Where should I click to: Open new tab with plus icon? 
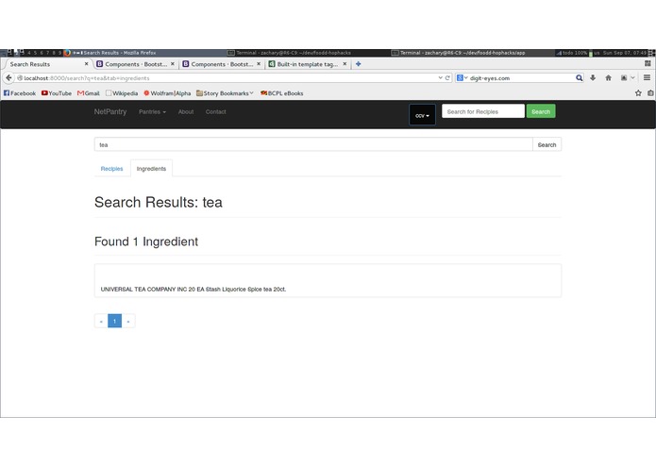pyautogui.click(x=358, y=64)
